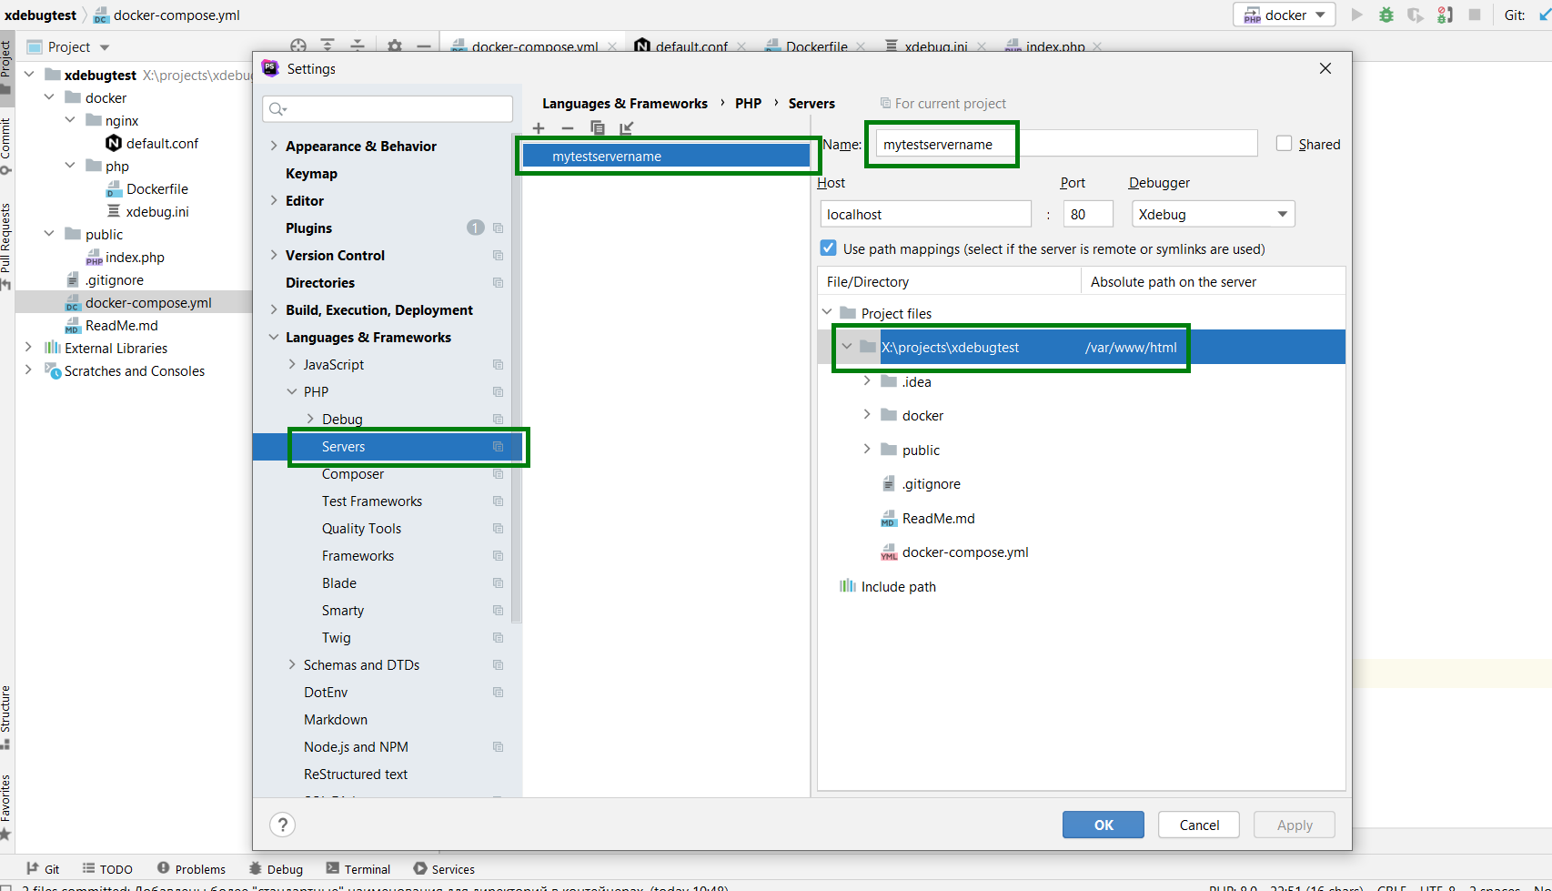Open the Xdebug debugger dropdown
The image size is (1552, 891).
(1213, 214)
